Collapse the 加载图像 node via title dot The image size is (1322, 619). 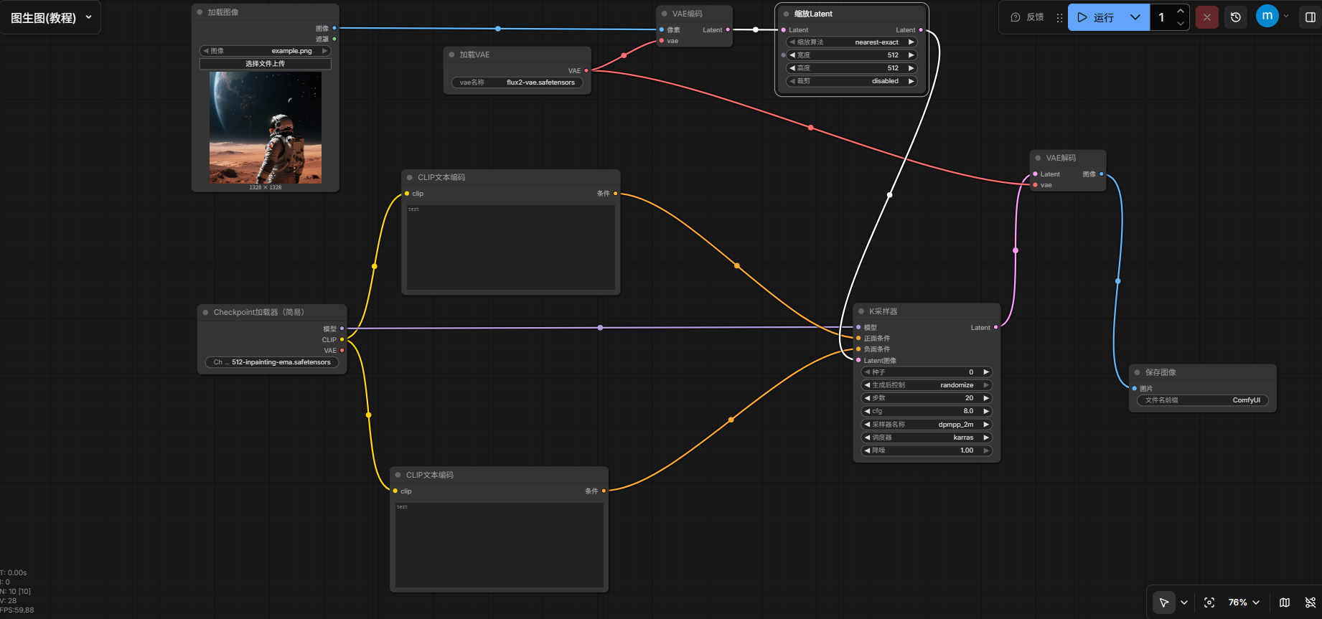200,12
